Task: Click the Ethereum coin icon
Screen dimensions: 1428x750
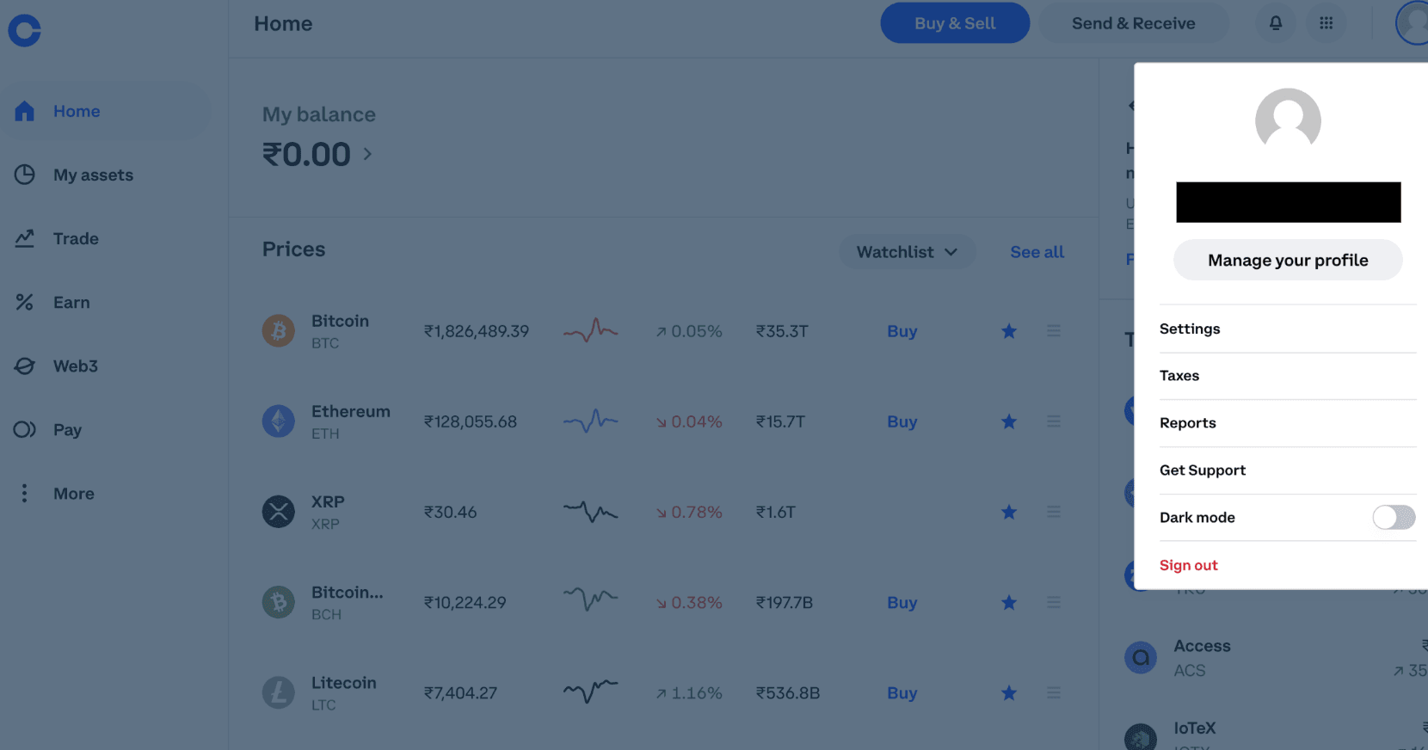Action: [278, 421]
